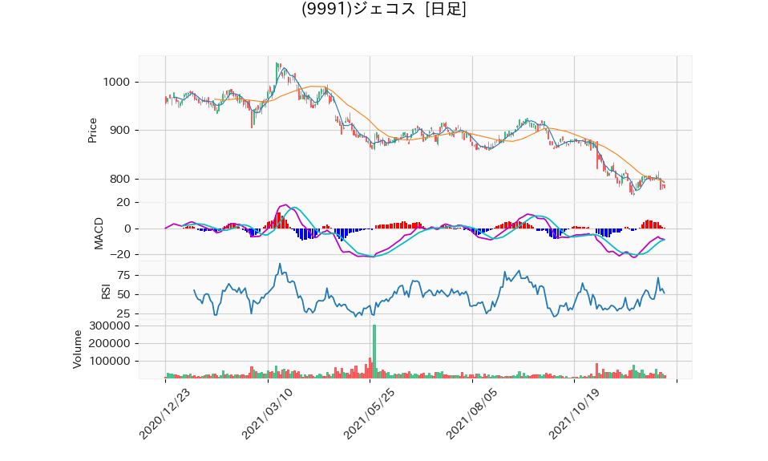
Task: Click the MACD axis label
Action: tap(99, 233)
